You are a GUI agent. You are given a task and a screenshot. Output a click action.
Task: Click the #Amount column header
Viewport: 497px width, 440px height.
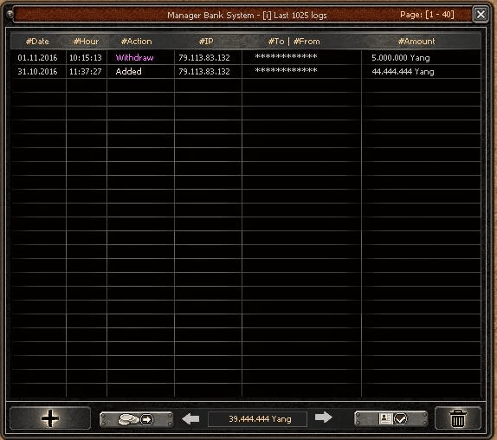click(416, 42)
